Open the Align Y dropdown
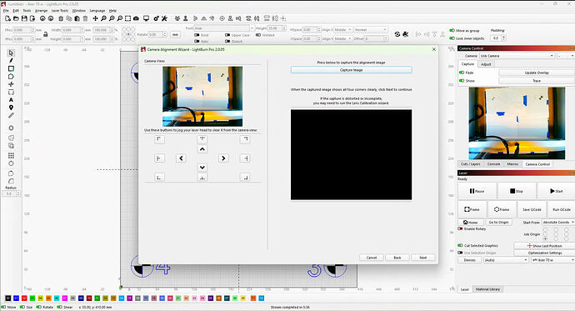This screenshot has height=311, width=575. point(342,38)
